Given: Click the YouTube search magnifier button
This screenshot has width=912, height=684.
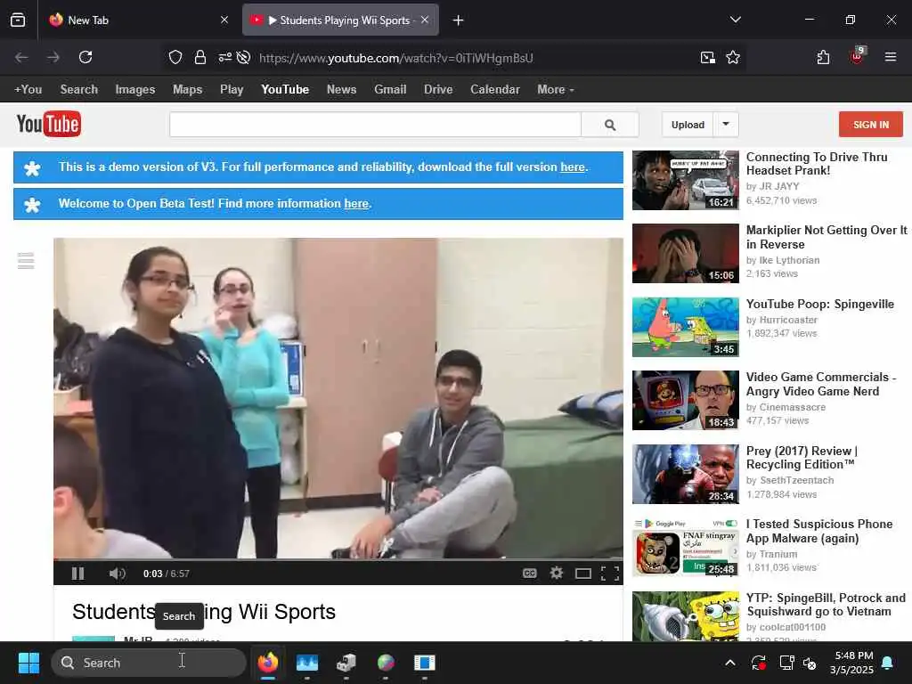Looking at the screenshot, I should click(610, 125).
